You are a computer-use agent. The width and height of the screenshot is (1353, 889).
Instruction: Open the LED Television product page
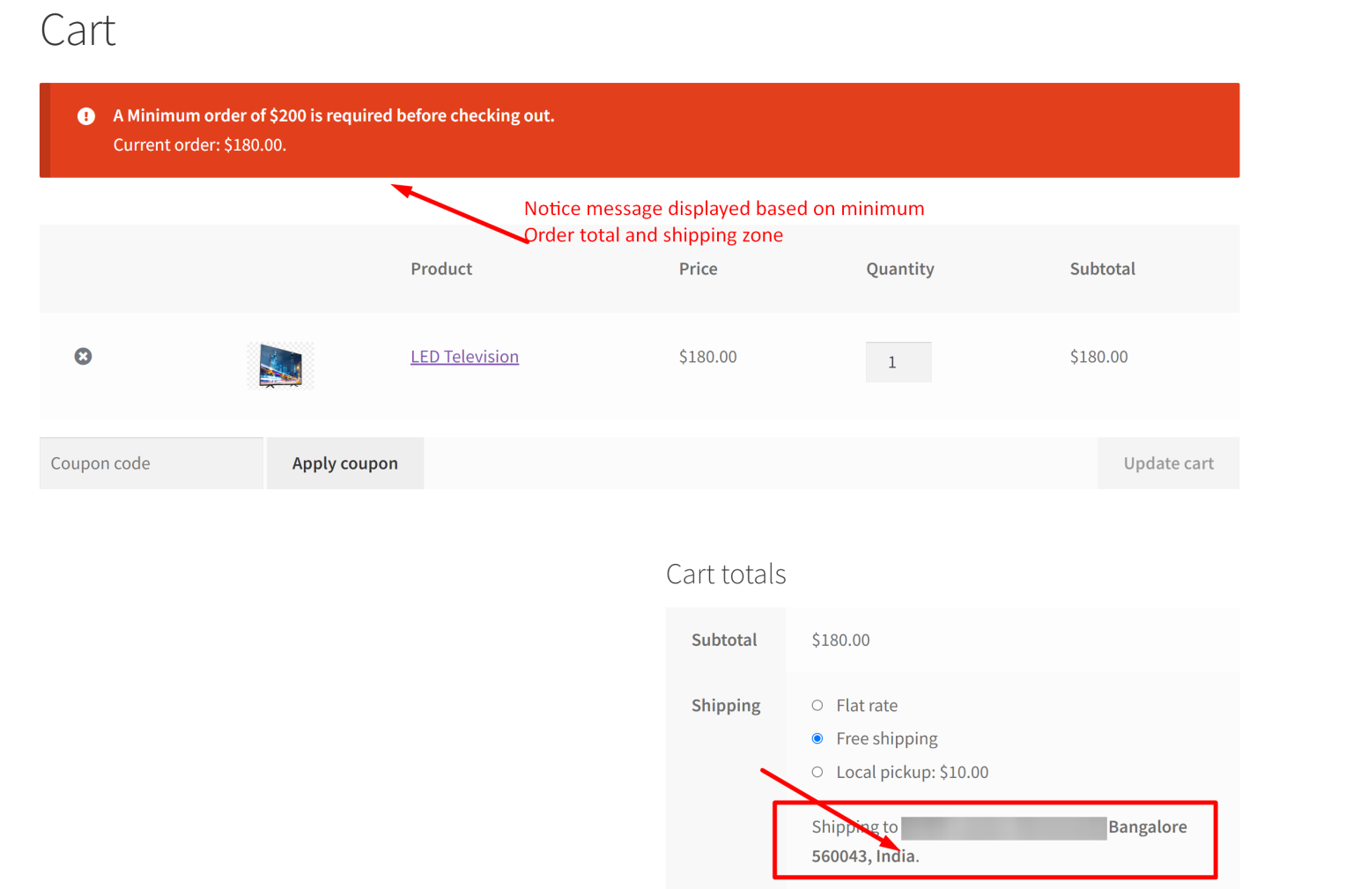pyautogui.click(x=464, y=356)
